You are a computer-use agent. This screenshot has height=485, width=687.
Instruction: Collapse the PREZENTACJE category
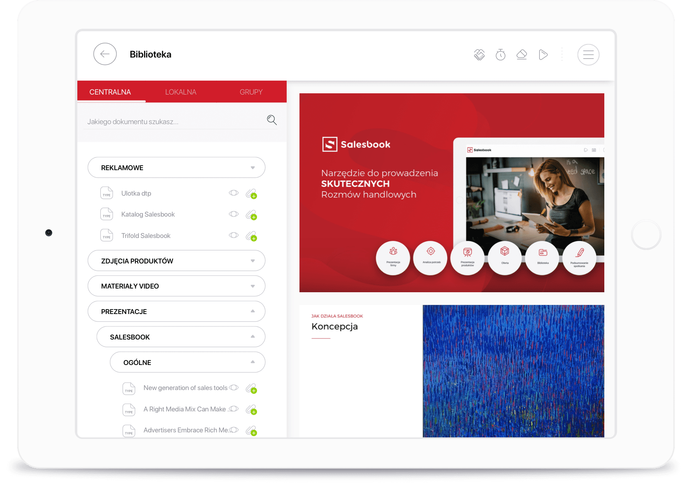176,312
